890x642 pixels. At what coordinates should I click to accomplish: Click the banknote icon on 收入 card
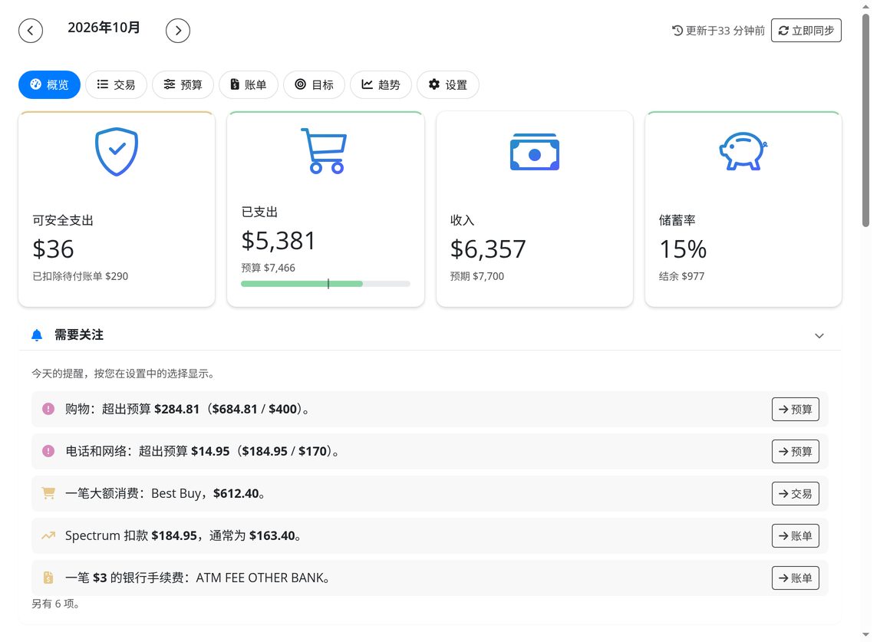535,152
